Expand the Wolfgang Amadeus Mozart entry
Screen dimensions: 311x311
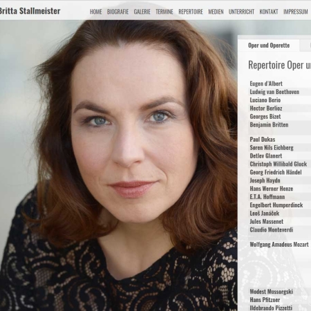pos(280,245)
